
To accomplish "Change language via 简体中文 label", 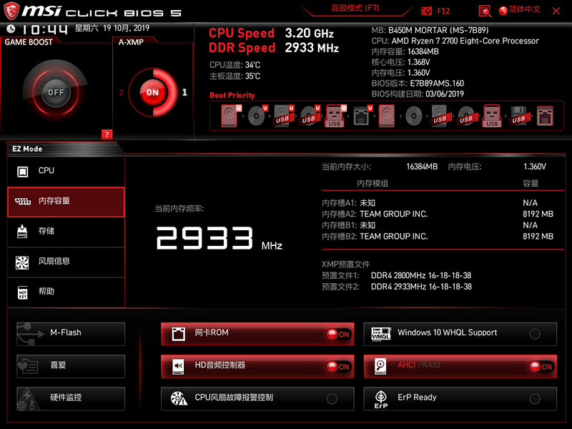I will point(524,10).
